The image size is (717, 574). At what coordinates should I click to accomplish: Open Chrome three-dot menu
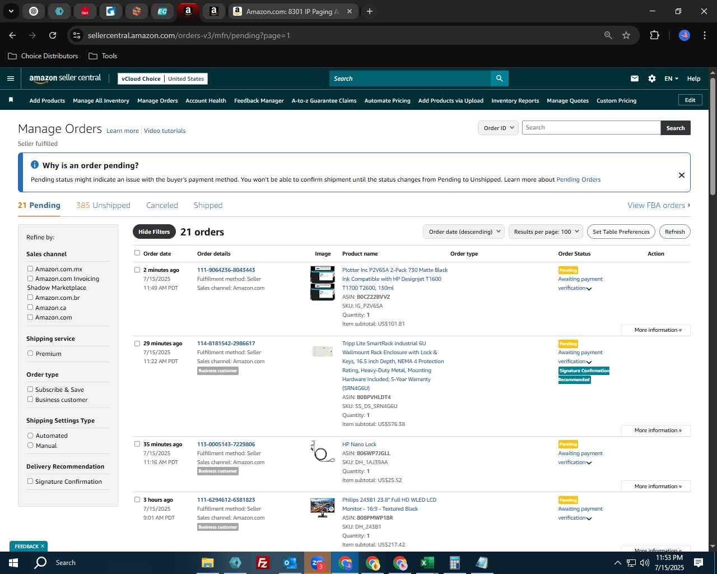(x=704, y=35)
